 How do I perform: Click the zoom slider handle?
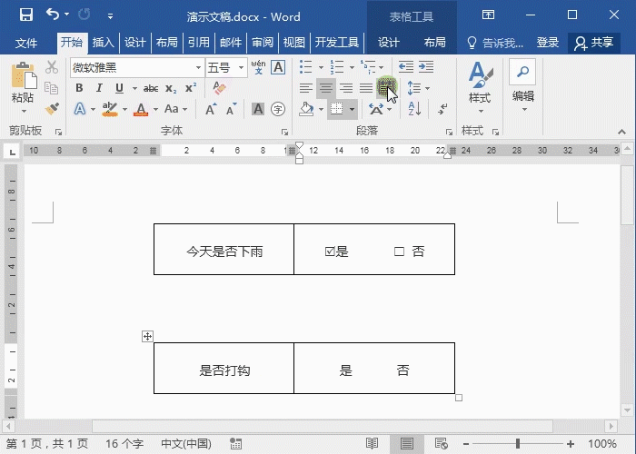point(518,443)
